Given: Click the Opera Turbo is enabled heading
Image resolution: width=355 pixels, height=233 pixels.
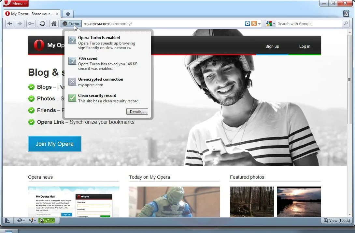Looking at the screenshot, I should coord(99,37).
